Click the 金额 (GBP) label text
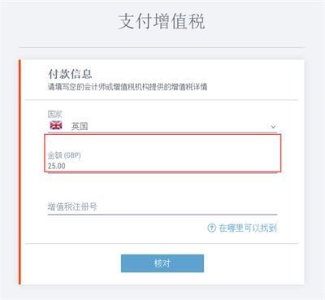The image size is (325, 300). click(64, 155)
